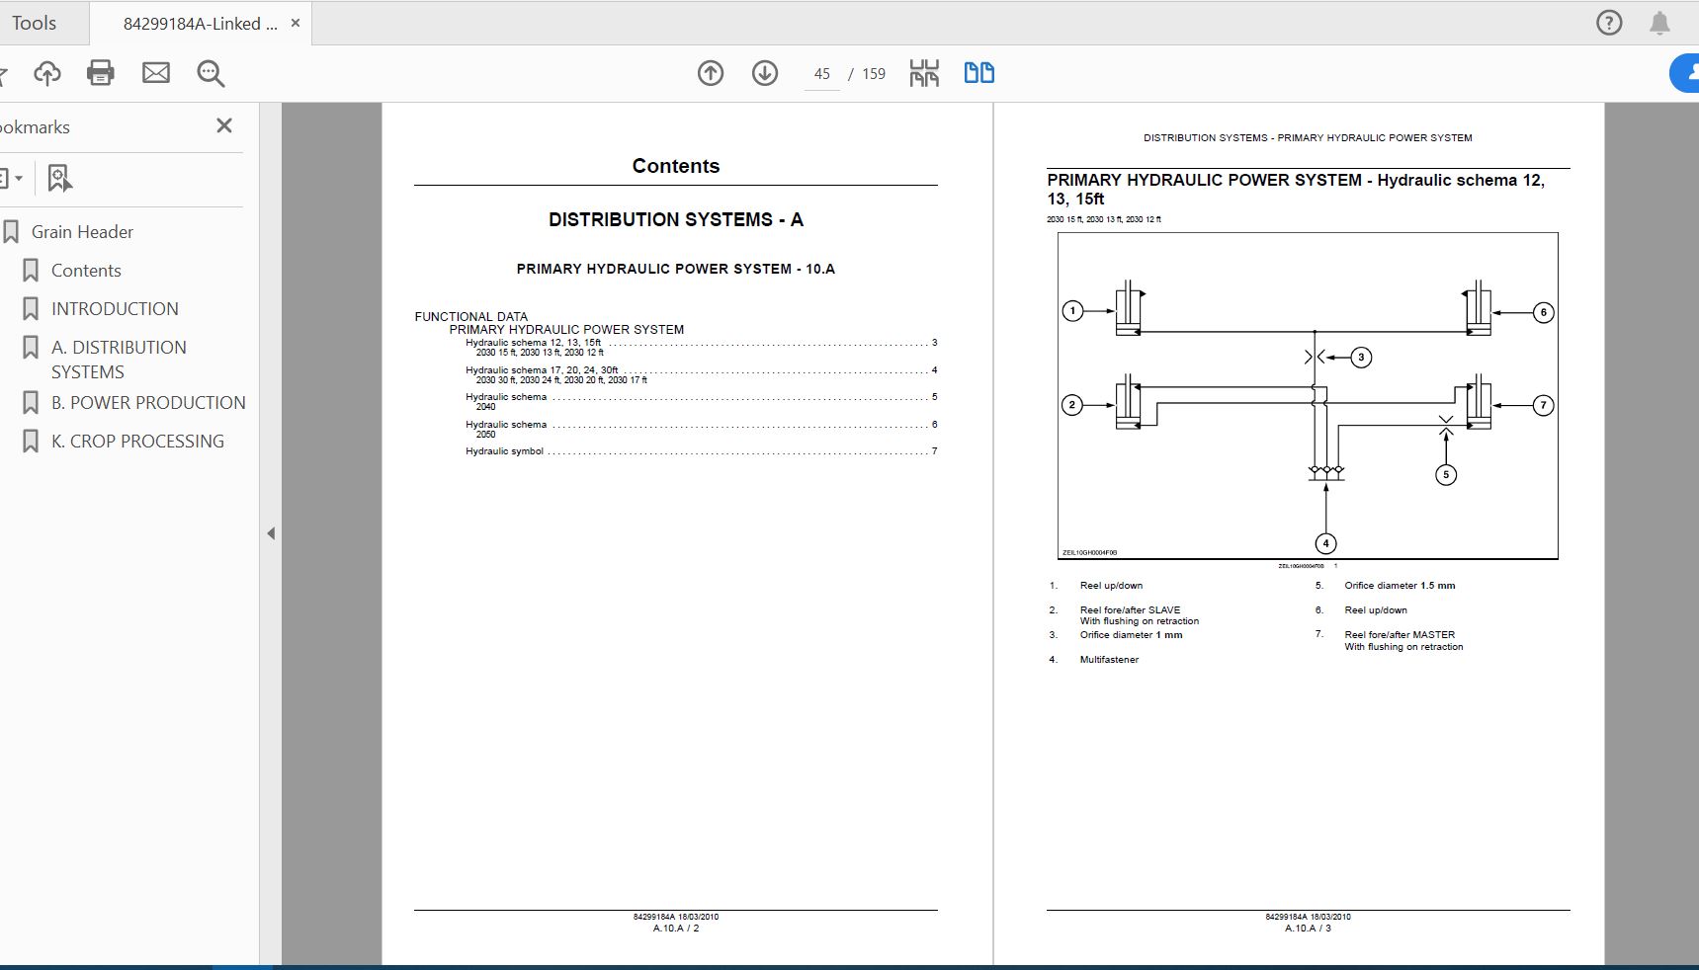
Task: Select the 84299184A-Linked document tab
Action: (x=196, y=22)
